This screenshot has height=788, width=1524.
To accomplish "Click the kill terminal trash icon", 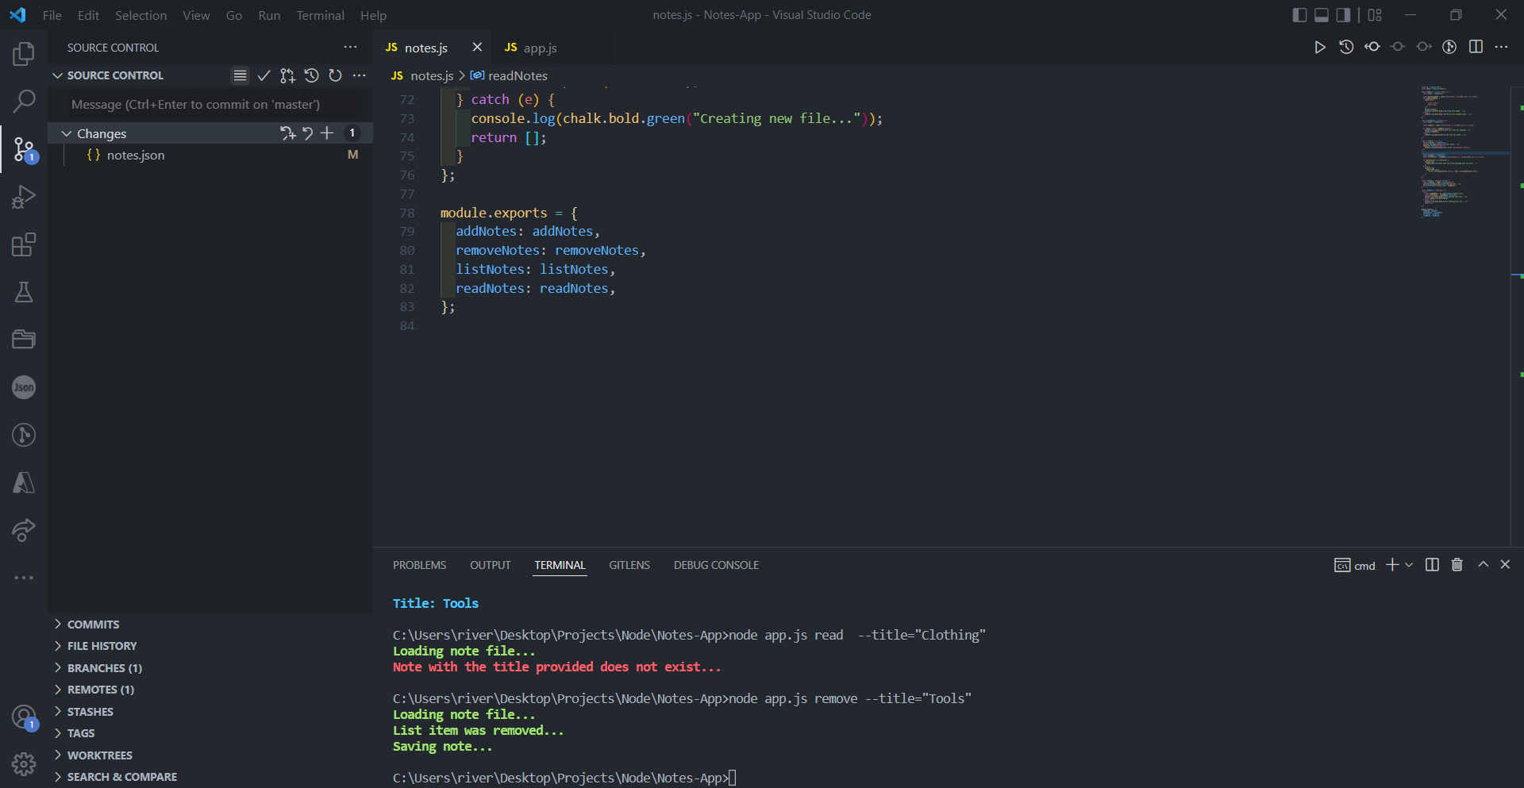I will pos(1457,564).
